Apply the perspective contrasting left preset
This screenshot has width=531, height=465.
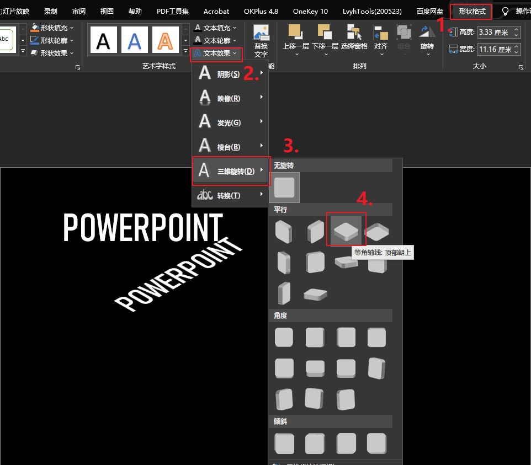click(x=376, y=368)
